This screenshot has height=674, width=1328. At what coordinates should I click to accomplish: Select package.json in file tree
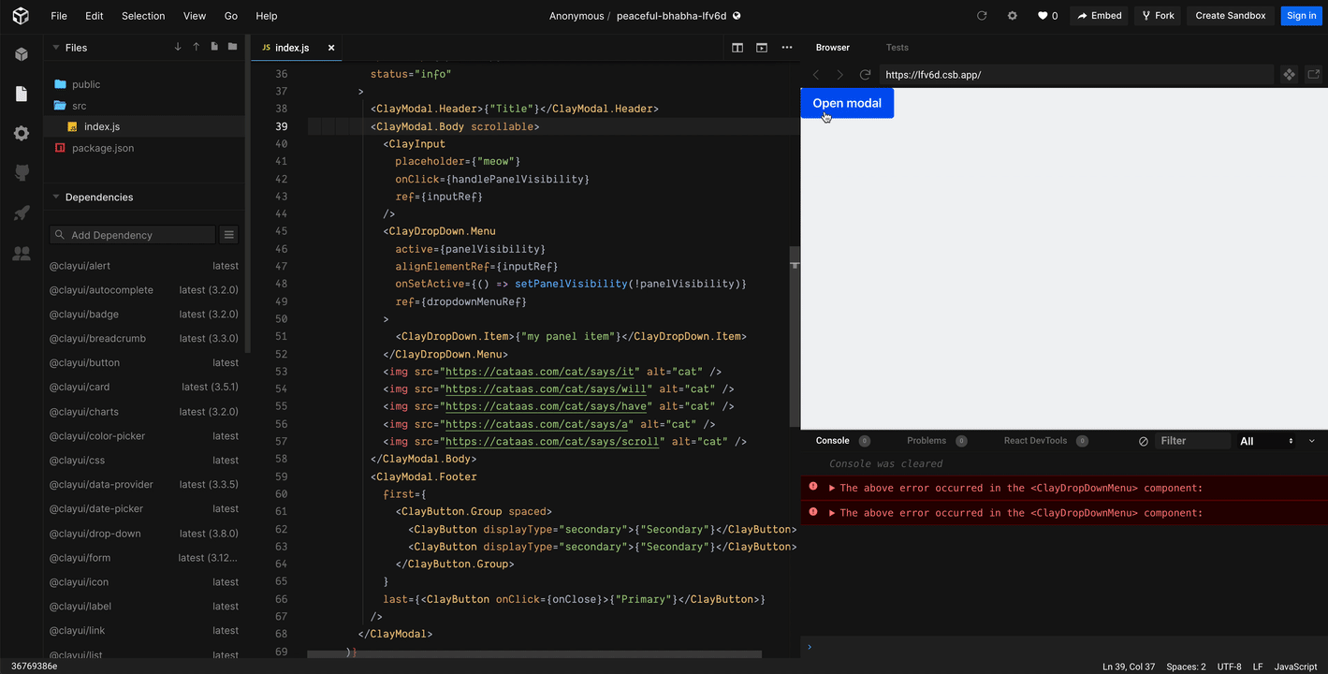tap(103, 148)
